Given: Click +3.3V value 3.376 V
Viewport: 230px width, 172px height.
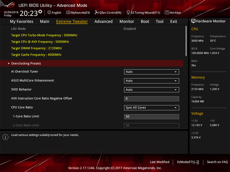Looking at the screenshot, I should point(196,138).
